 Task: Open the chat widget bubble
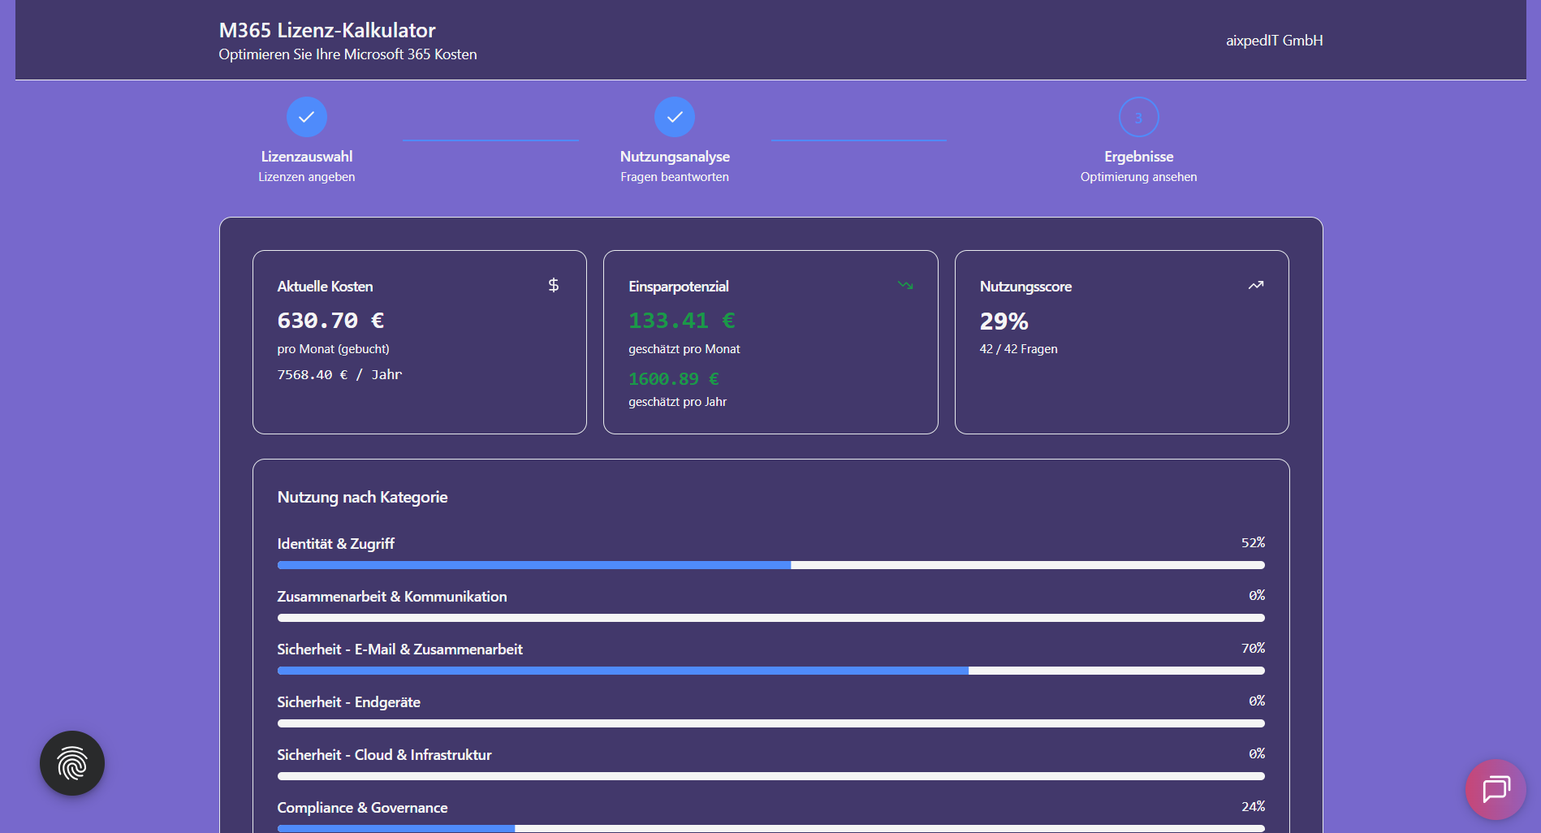coord(1496,789)
